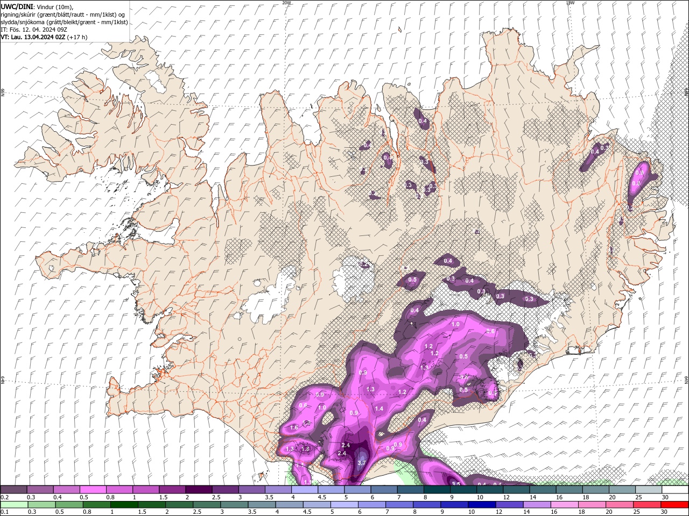Click the '3.7' peak value in the dark core

[362, 463]
